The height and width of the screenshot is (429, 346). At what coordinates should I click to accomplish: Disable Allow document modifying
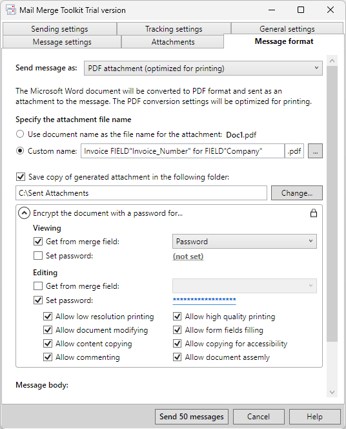coord(48,330)
